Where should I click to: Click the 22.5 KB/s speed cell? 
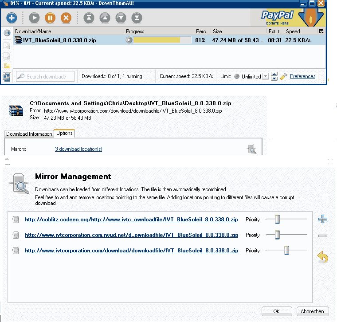[298, 40]
